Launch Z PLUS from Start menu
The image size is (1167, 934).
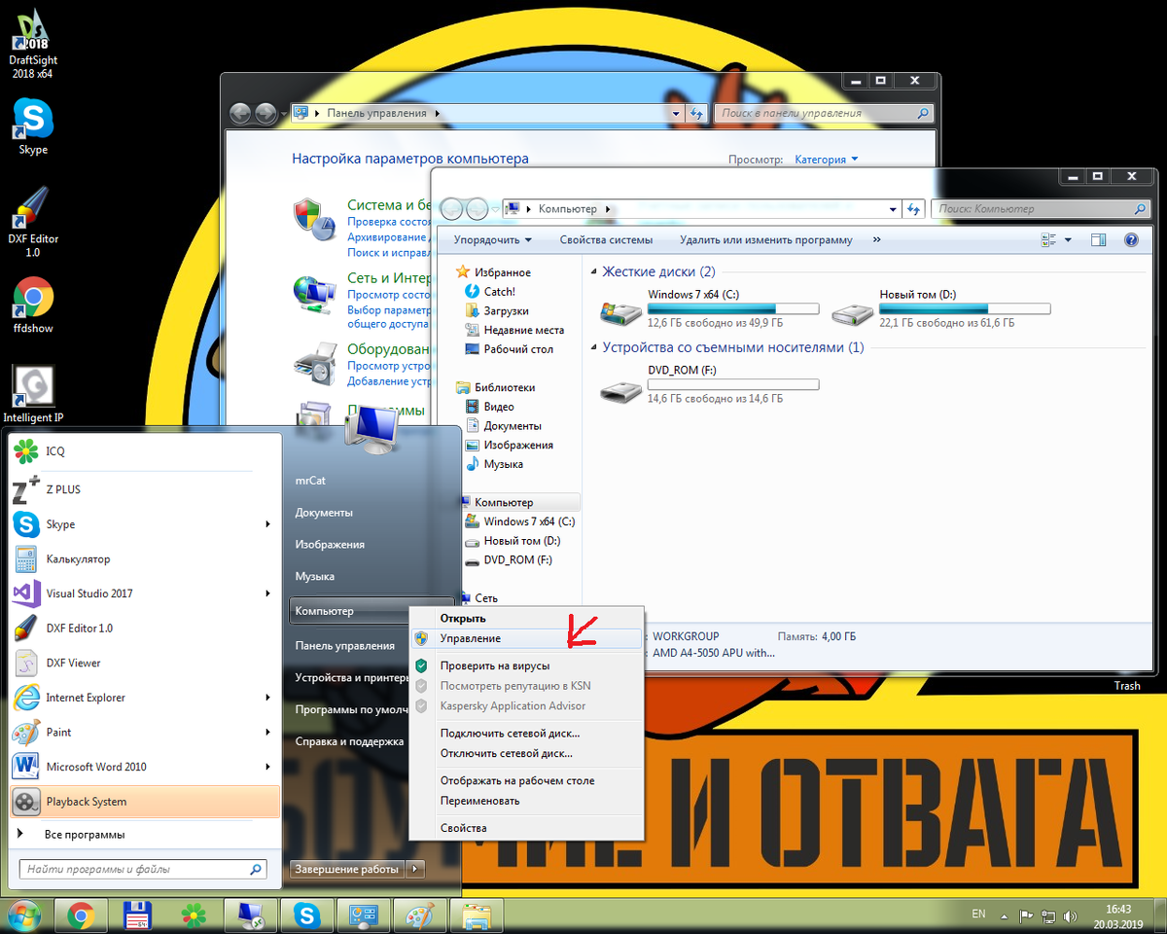144,489
